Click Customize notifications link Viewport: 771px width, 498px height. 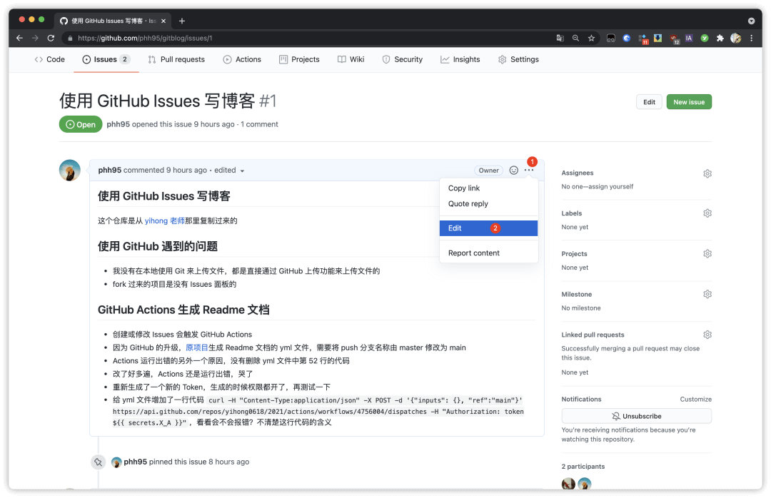pyautogui.click(x=696, y=400)
